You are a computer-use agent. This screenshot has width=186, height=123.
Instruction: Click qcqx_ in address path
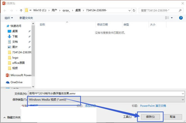66,10
